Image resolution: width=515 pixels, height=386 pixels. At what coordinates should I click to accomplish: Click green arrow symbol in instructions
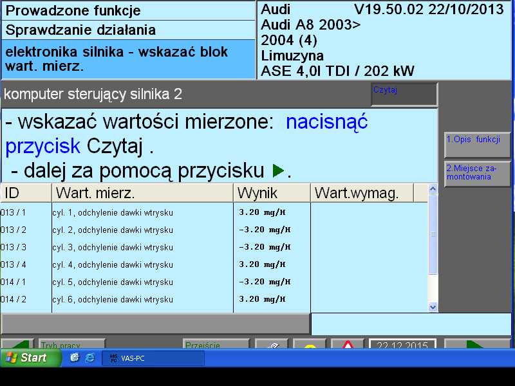279,171
